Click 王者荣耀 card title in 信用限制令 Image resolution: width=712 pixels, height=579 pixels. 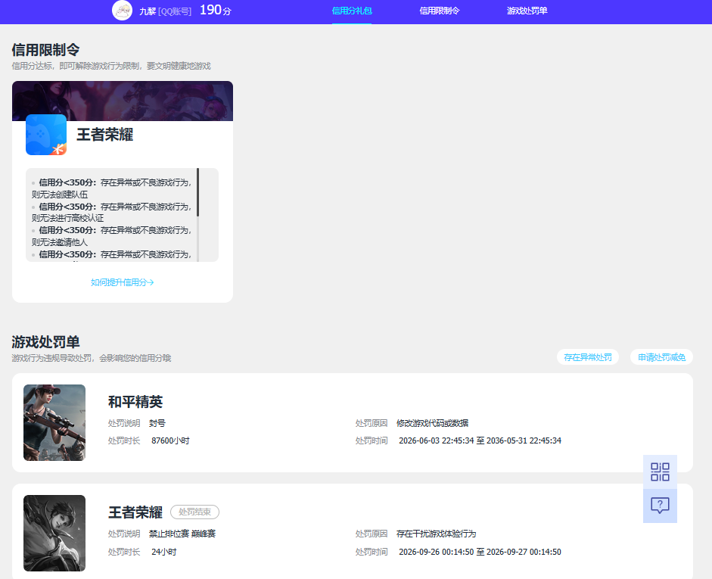[x=105, y=135]
